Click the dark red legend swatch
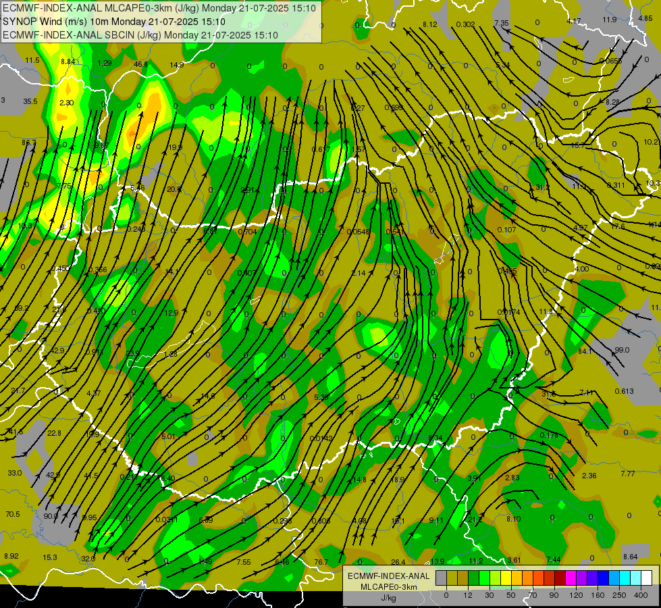 (560, 578)
